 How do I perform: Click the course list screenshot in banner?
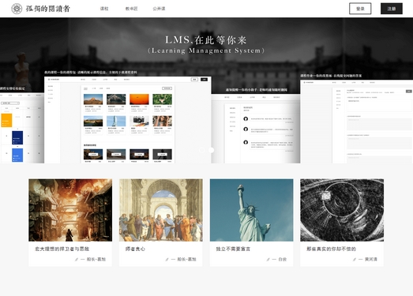coord(128,120)
